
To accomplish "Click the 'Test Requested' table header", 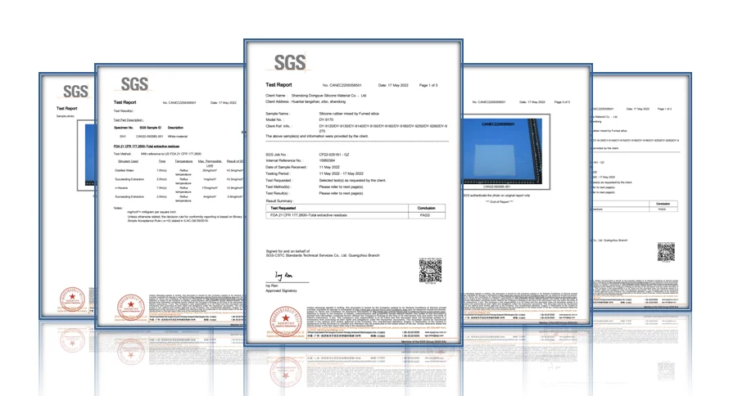I will coord(283,208).
